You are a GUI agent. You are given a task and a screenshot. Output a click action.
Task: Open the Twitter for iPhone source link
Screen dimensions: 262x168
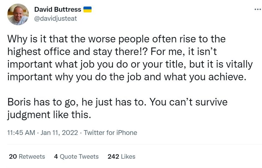pyautogui.click(x=110, y=133)
